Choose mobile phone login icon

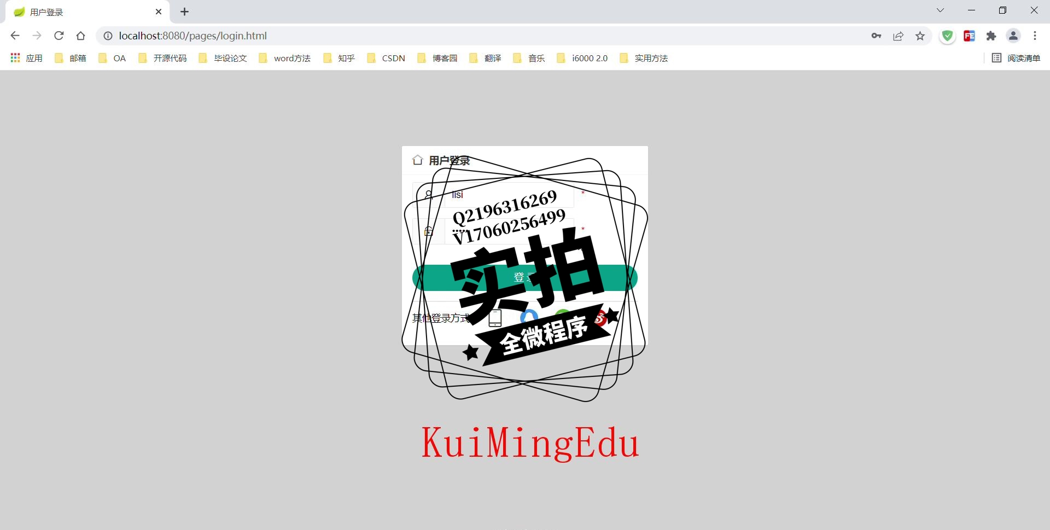[495, 318]
